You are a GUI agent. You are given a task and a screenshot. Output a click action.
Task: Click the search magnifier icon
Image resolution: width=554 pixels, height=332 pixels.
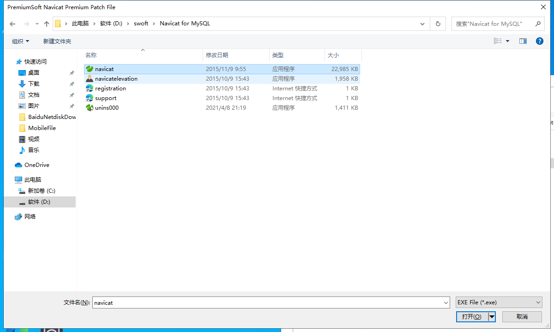click(x=538, y=24)
